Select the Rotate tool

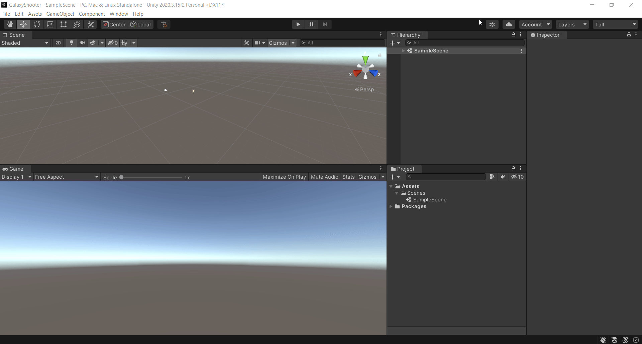point(37,24)
